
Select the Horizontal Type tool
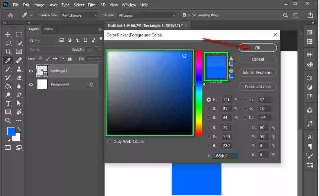tap(8, 103)
